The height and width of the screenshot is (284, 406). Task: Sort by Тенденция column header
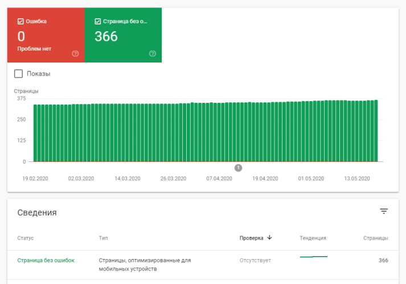(x=313, y=238)
